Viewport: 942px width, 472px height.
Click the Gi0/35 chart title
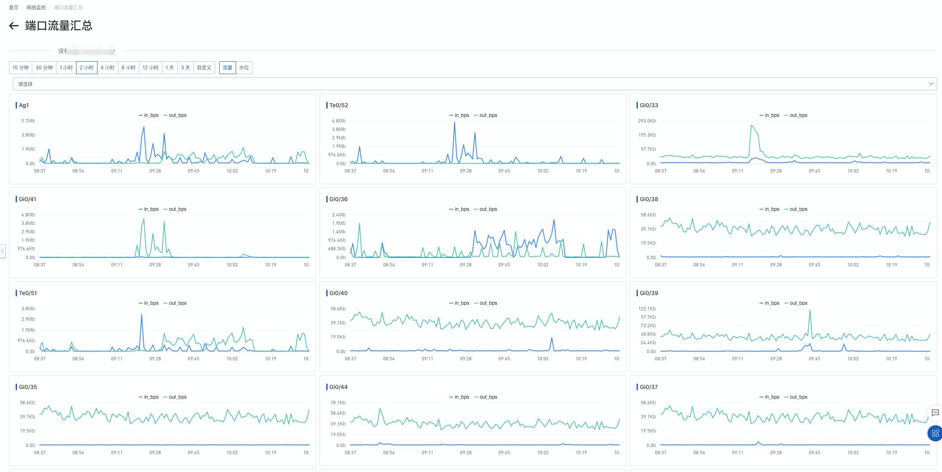point(28,387)
